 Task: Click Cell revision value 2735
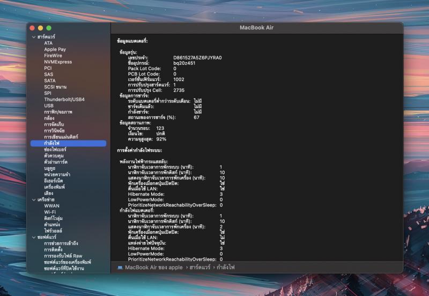pyautogui.click(x=179, y=90)
